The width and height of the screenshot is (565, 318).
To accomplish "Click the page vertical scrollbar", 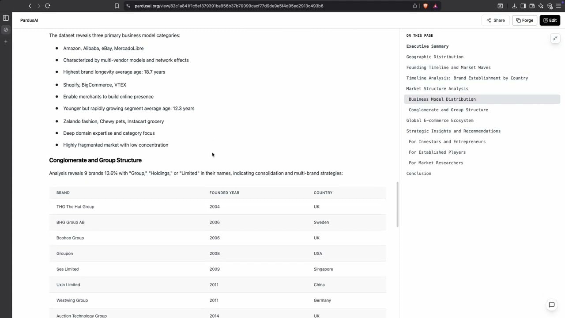I will [x=398, y=204].
